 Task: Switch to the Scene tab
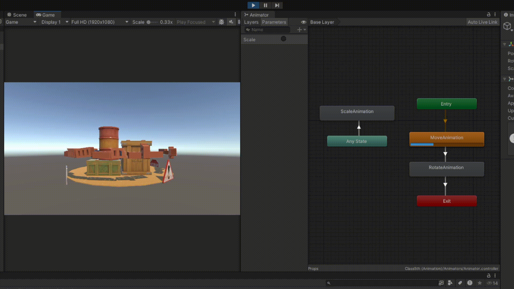coord(17,15)
